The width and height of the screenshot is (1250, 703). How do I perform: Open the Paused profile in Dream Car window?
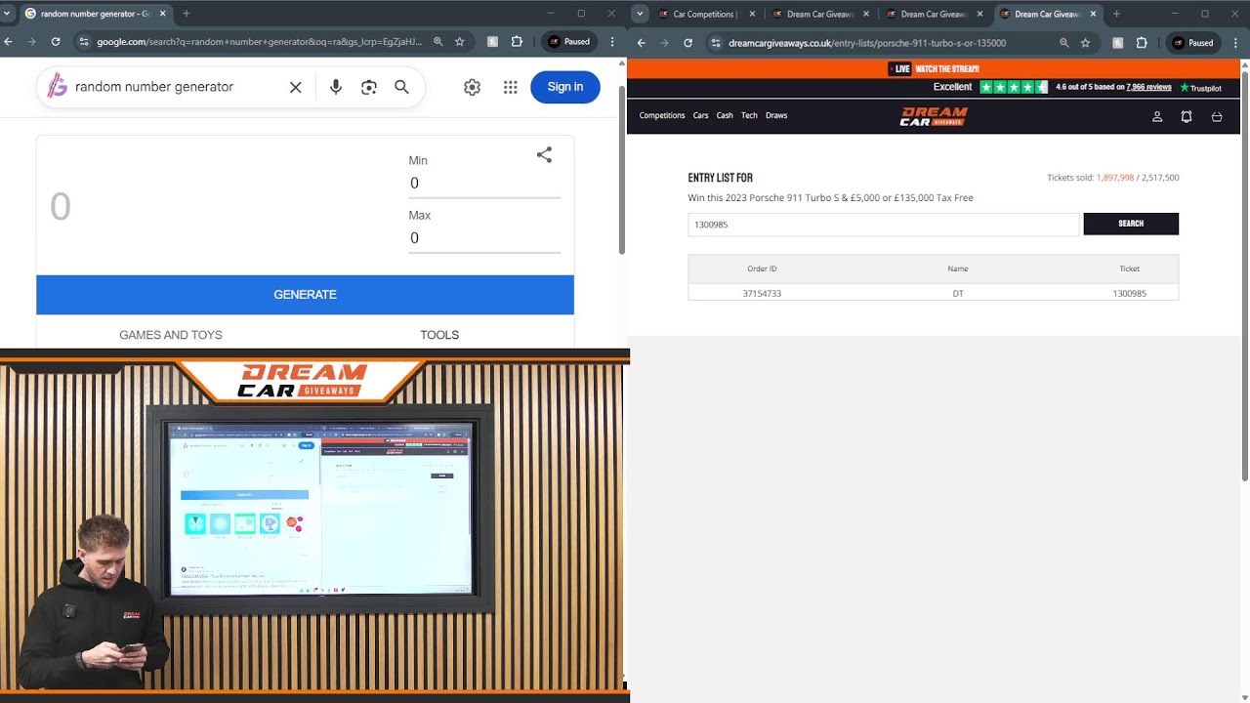pos(1193,43)
